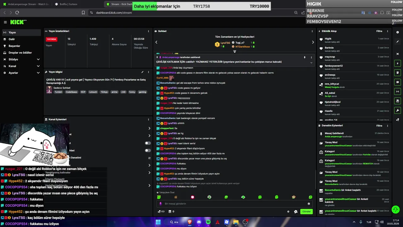This screenshot has height=227, width=403.
Task: Click the chat identity badge icon beside Gönder
Action: point(296,212)
